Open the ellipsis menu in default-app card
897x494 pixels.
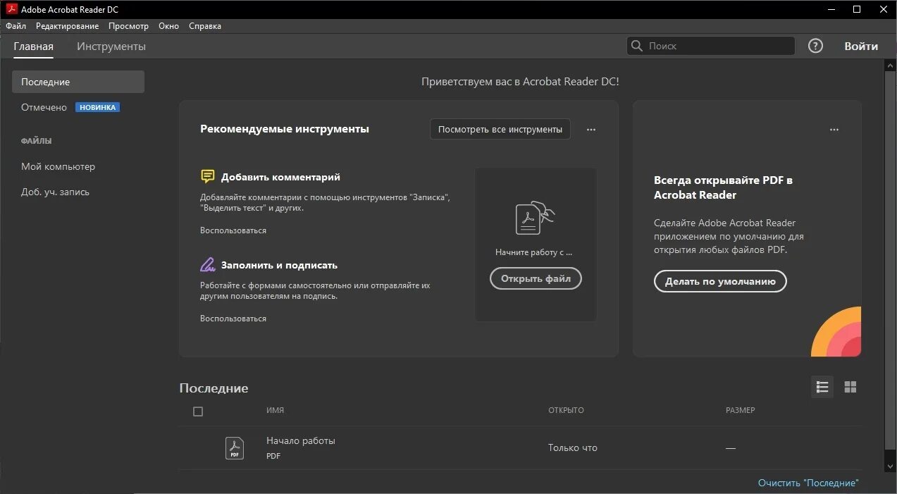click(834, 130)
